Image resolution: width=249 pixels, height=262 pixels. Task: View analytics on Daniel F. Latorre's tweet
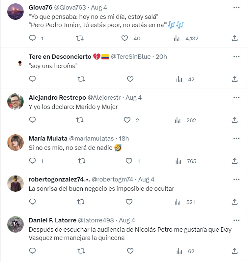pos(179,251)
